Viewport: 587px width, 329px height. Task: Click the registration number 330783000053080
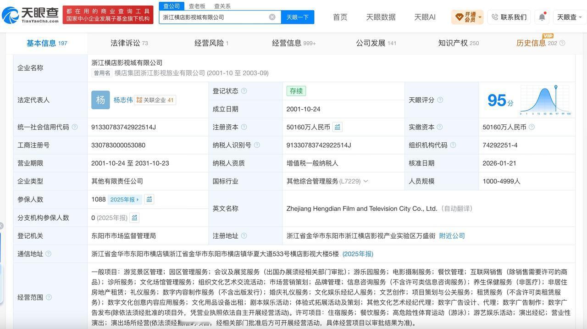point(118,145)
